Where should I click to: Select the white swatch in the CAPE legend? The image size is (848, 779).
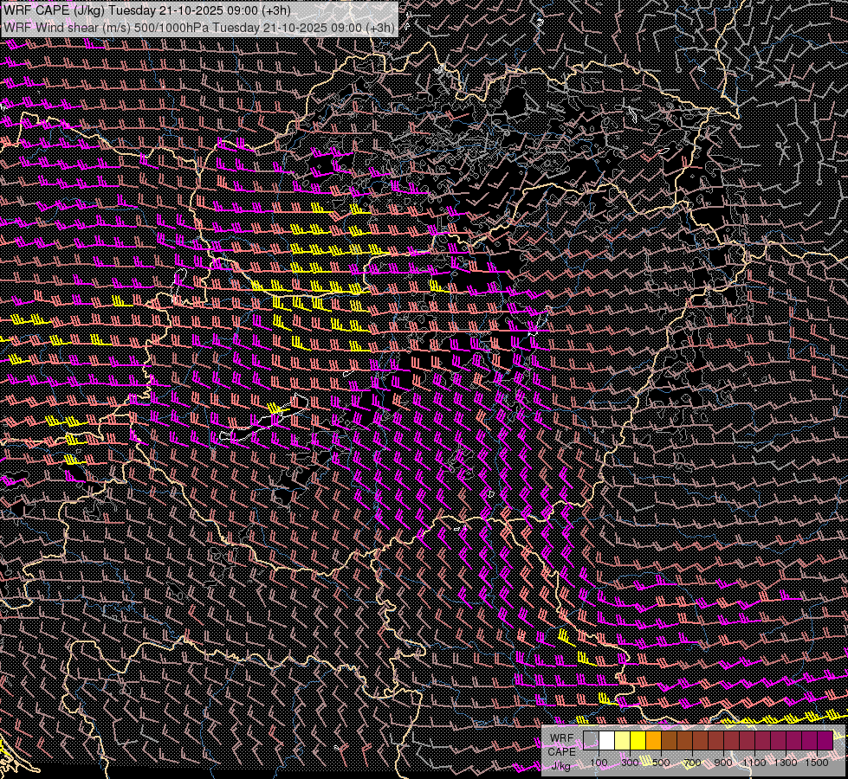[x=607, y=741]
